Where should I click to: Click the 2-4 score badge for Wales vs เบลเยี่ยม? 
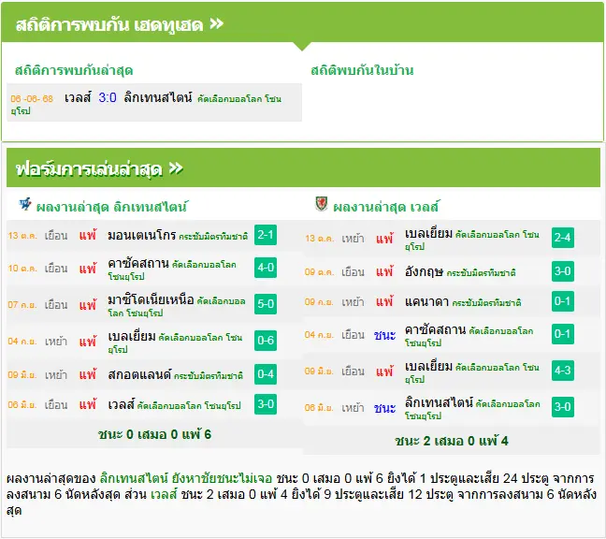pyautogui.click(x=563, y=238)
